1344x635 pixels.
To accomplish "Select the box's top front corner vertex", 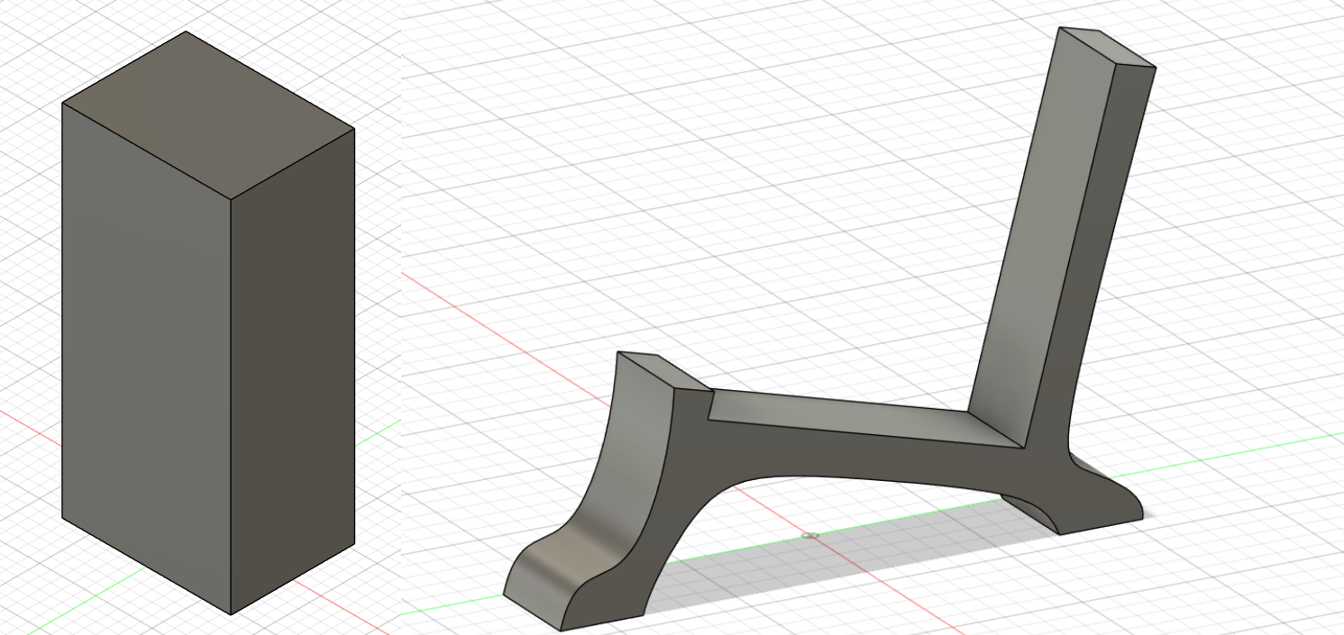I will (x=231, y=199).
